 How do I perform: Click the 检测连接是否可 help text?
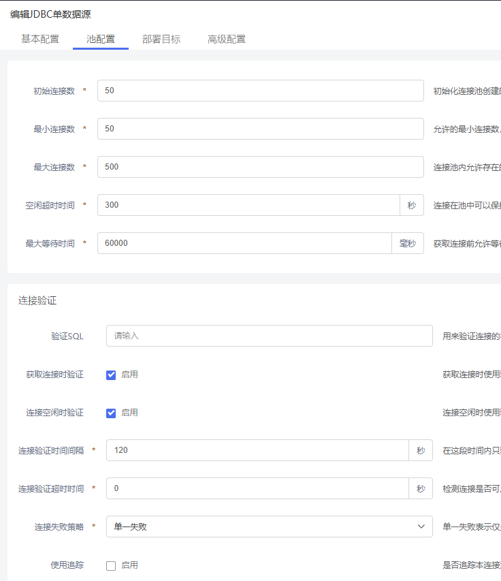click(x=472, y=489)
